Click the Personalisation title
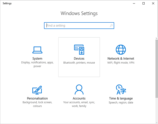Image resolution: width=158 pixels, height=124 pixels. [x=37, y=98]
